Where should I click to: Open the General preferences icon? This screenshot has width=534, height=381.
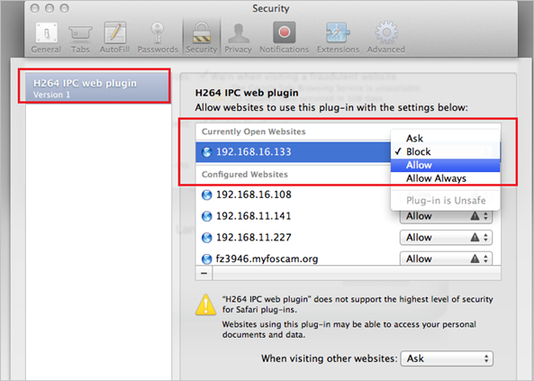point(46,33)
